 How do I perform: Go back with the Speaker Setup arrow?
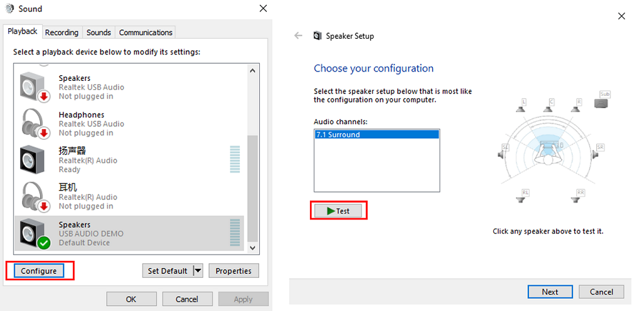[x=298, y=36]
